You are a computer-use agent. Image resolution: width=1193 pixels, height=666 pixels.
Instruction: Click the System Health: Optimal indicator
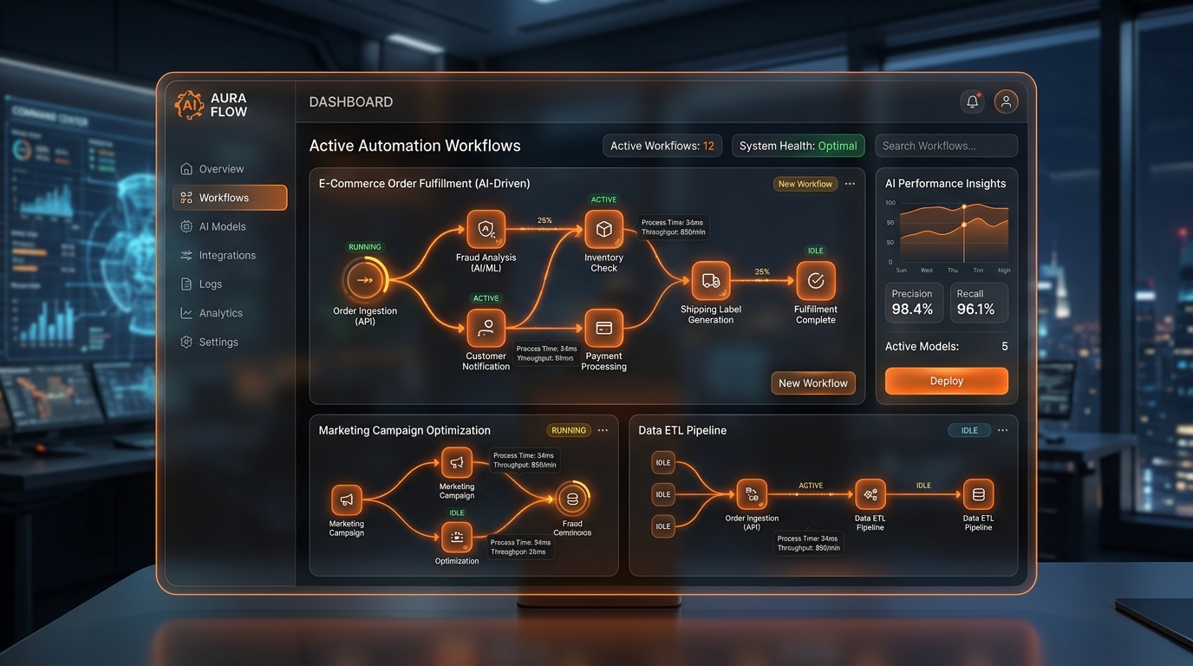tap(799, 146)
